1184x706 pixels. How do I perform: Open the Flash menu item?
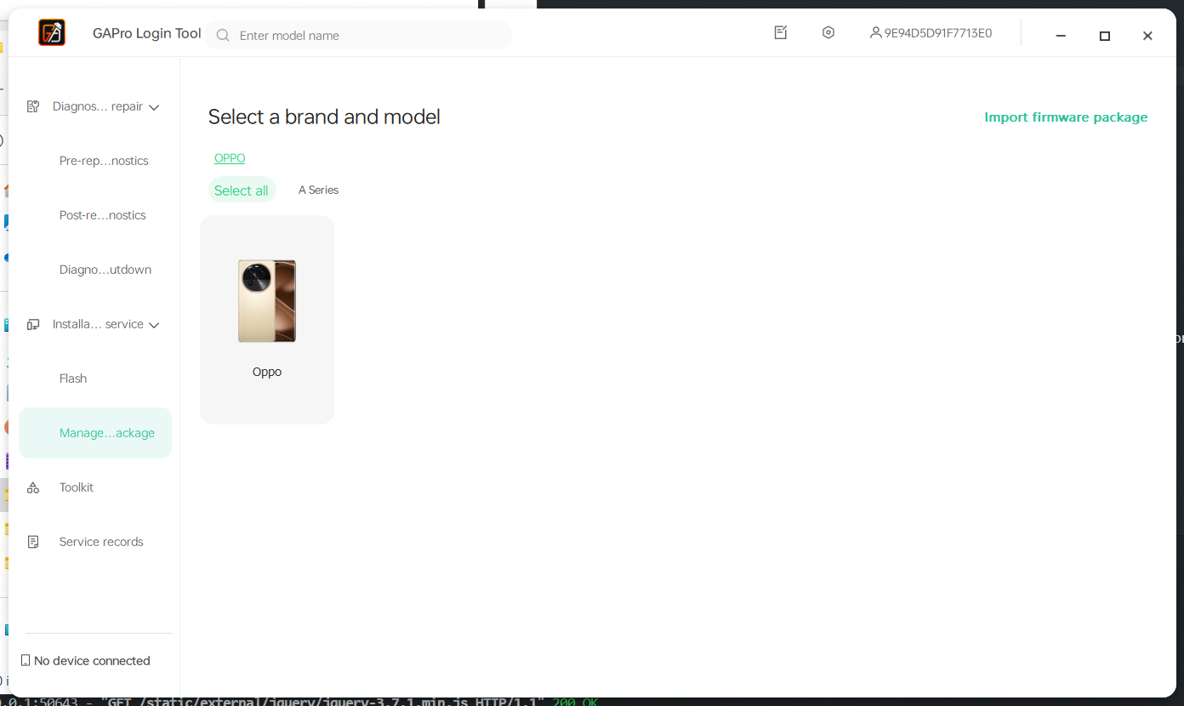point(73,379)
